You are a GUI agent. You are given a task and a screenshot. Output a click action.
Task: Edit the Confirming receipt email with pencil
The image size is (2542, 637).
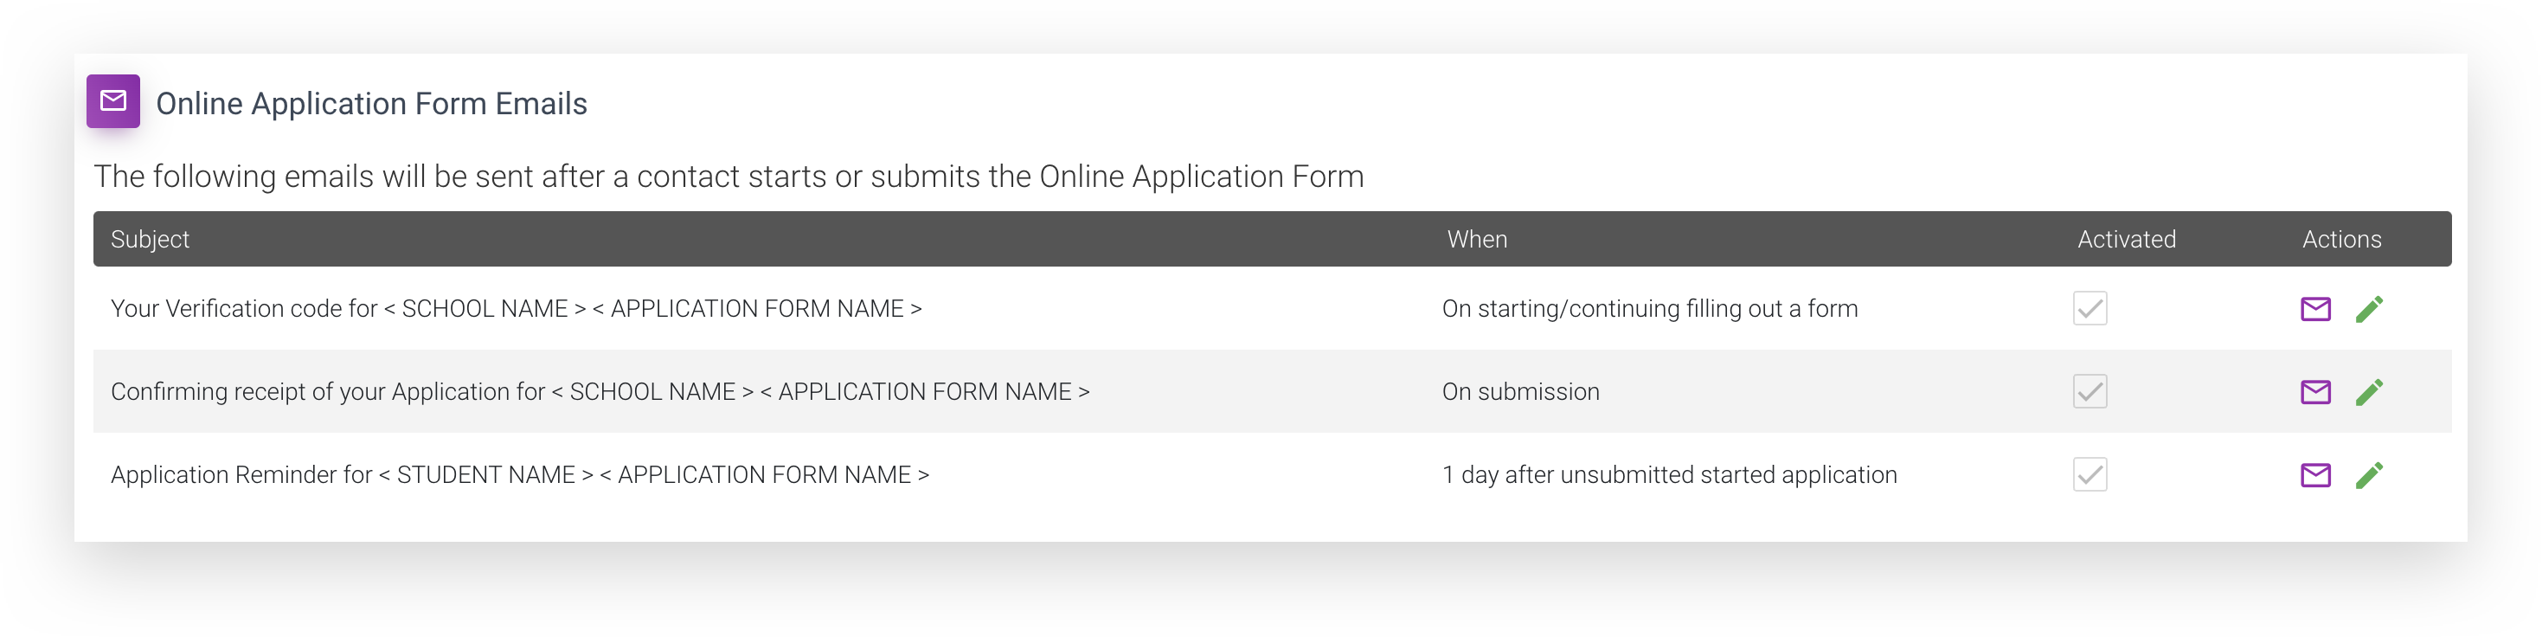coord(2369,392)
